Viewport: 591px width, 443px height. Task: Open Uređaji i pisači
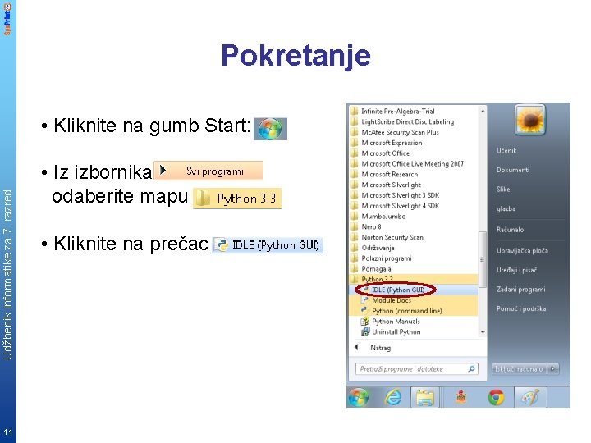(517, 270)
